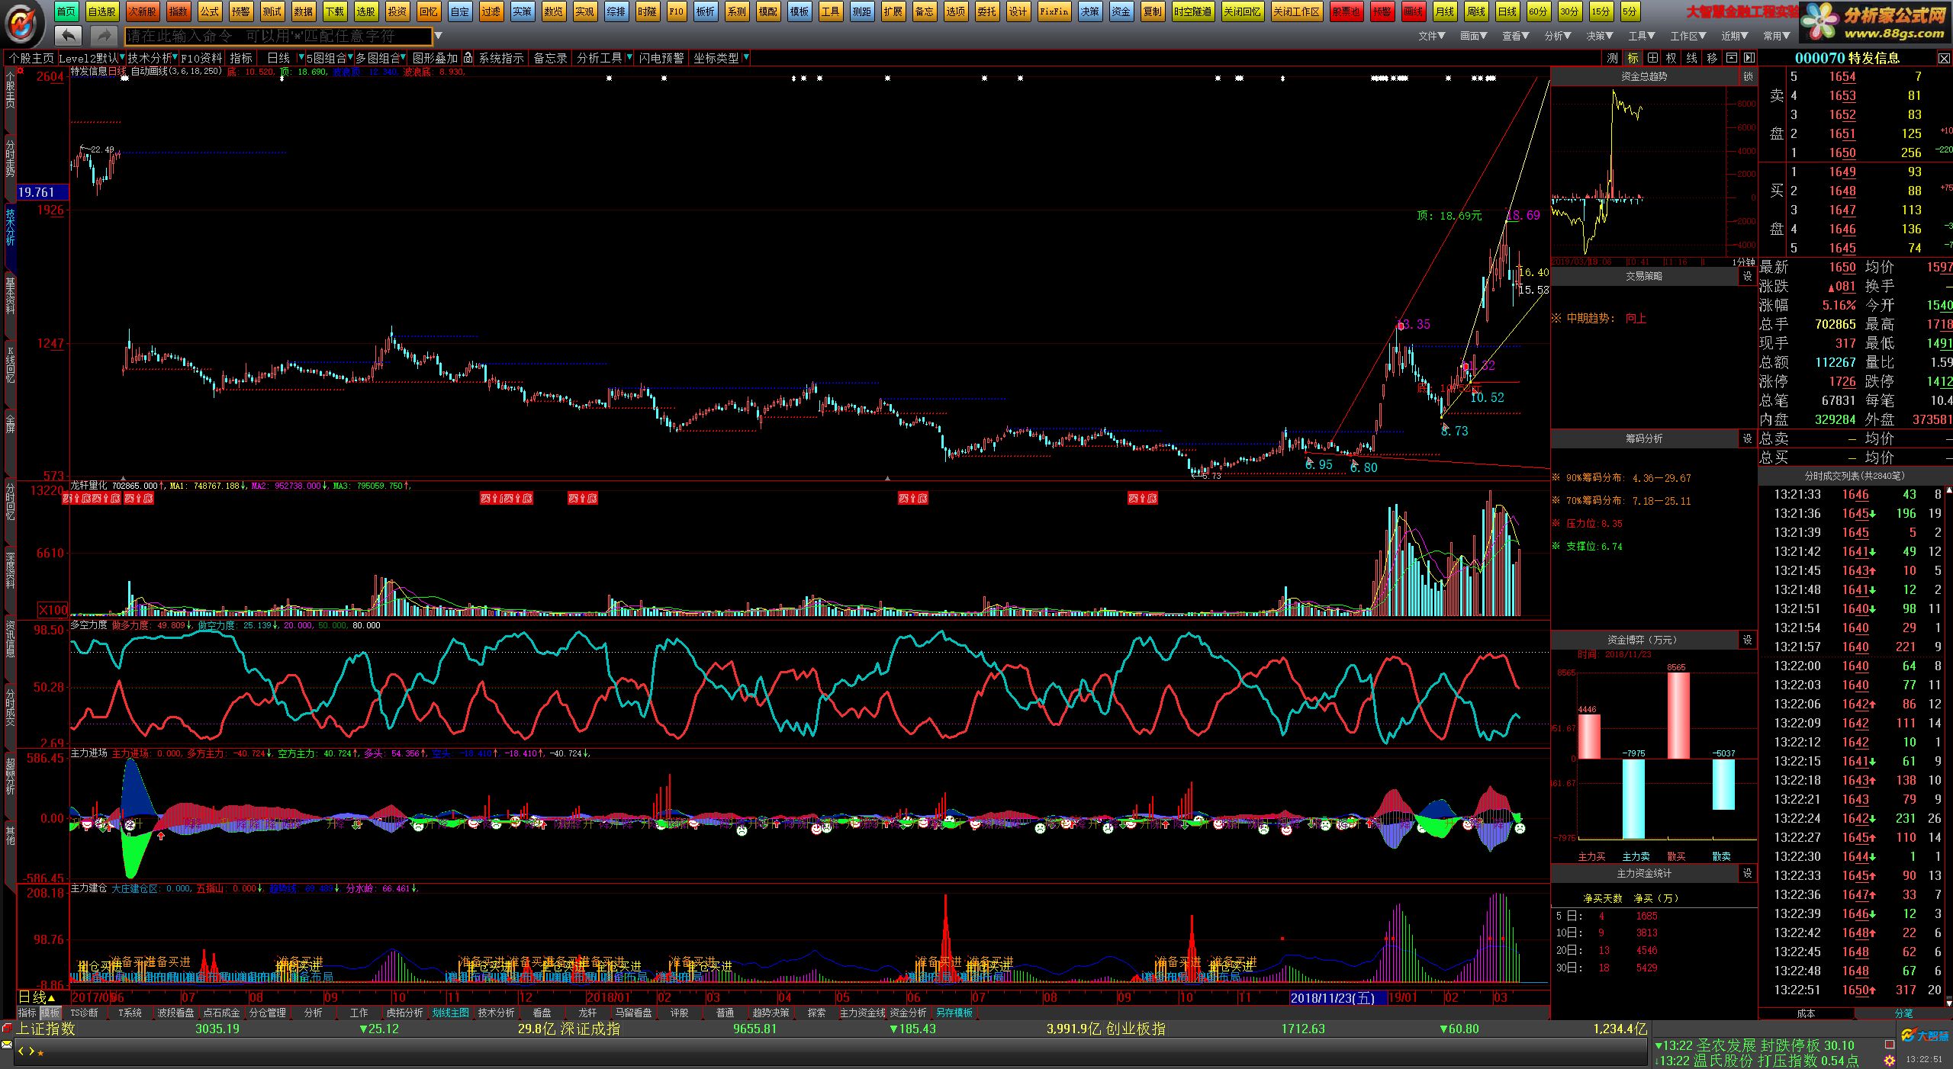
Task: Toggle the 设 settings on 主力资金统计 panel
Action: point(1748,873)
